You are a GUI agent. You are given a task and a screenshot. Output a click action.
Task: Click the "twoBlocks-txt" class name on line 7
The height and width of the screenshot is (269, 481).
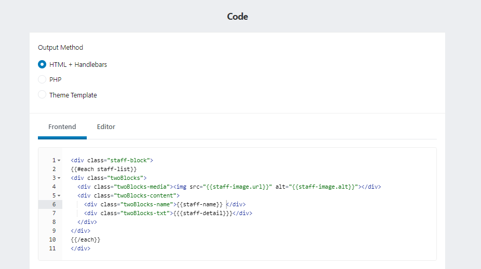click(146, 213)
